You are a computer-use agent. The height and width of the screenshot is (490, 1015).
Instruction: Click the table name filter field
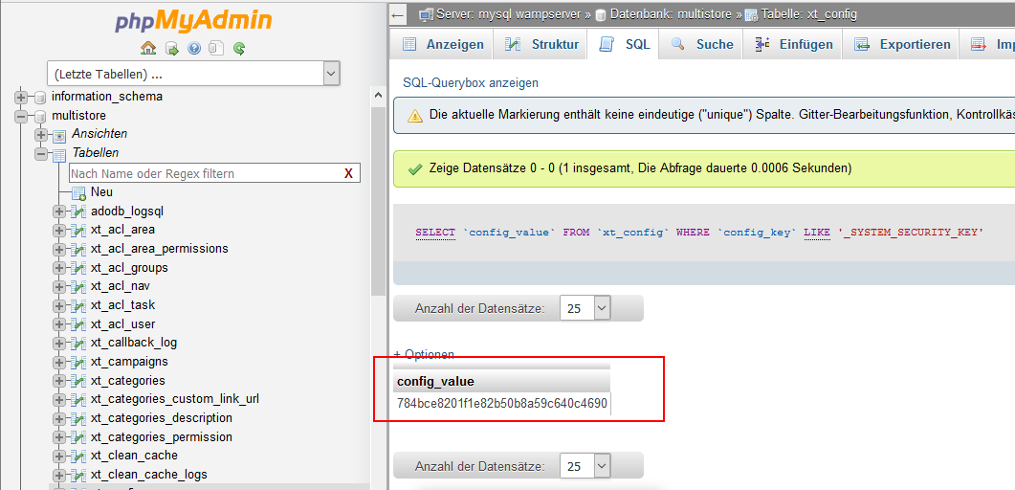[x=206, y=173]
